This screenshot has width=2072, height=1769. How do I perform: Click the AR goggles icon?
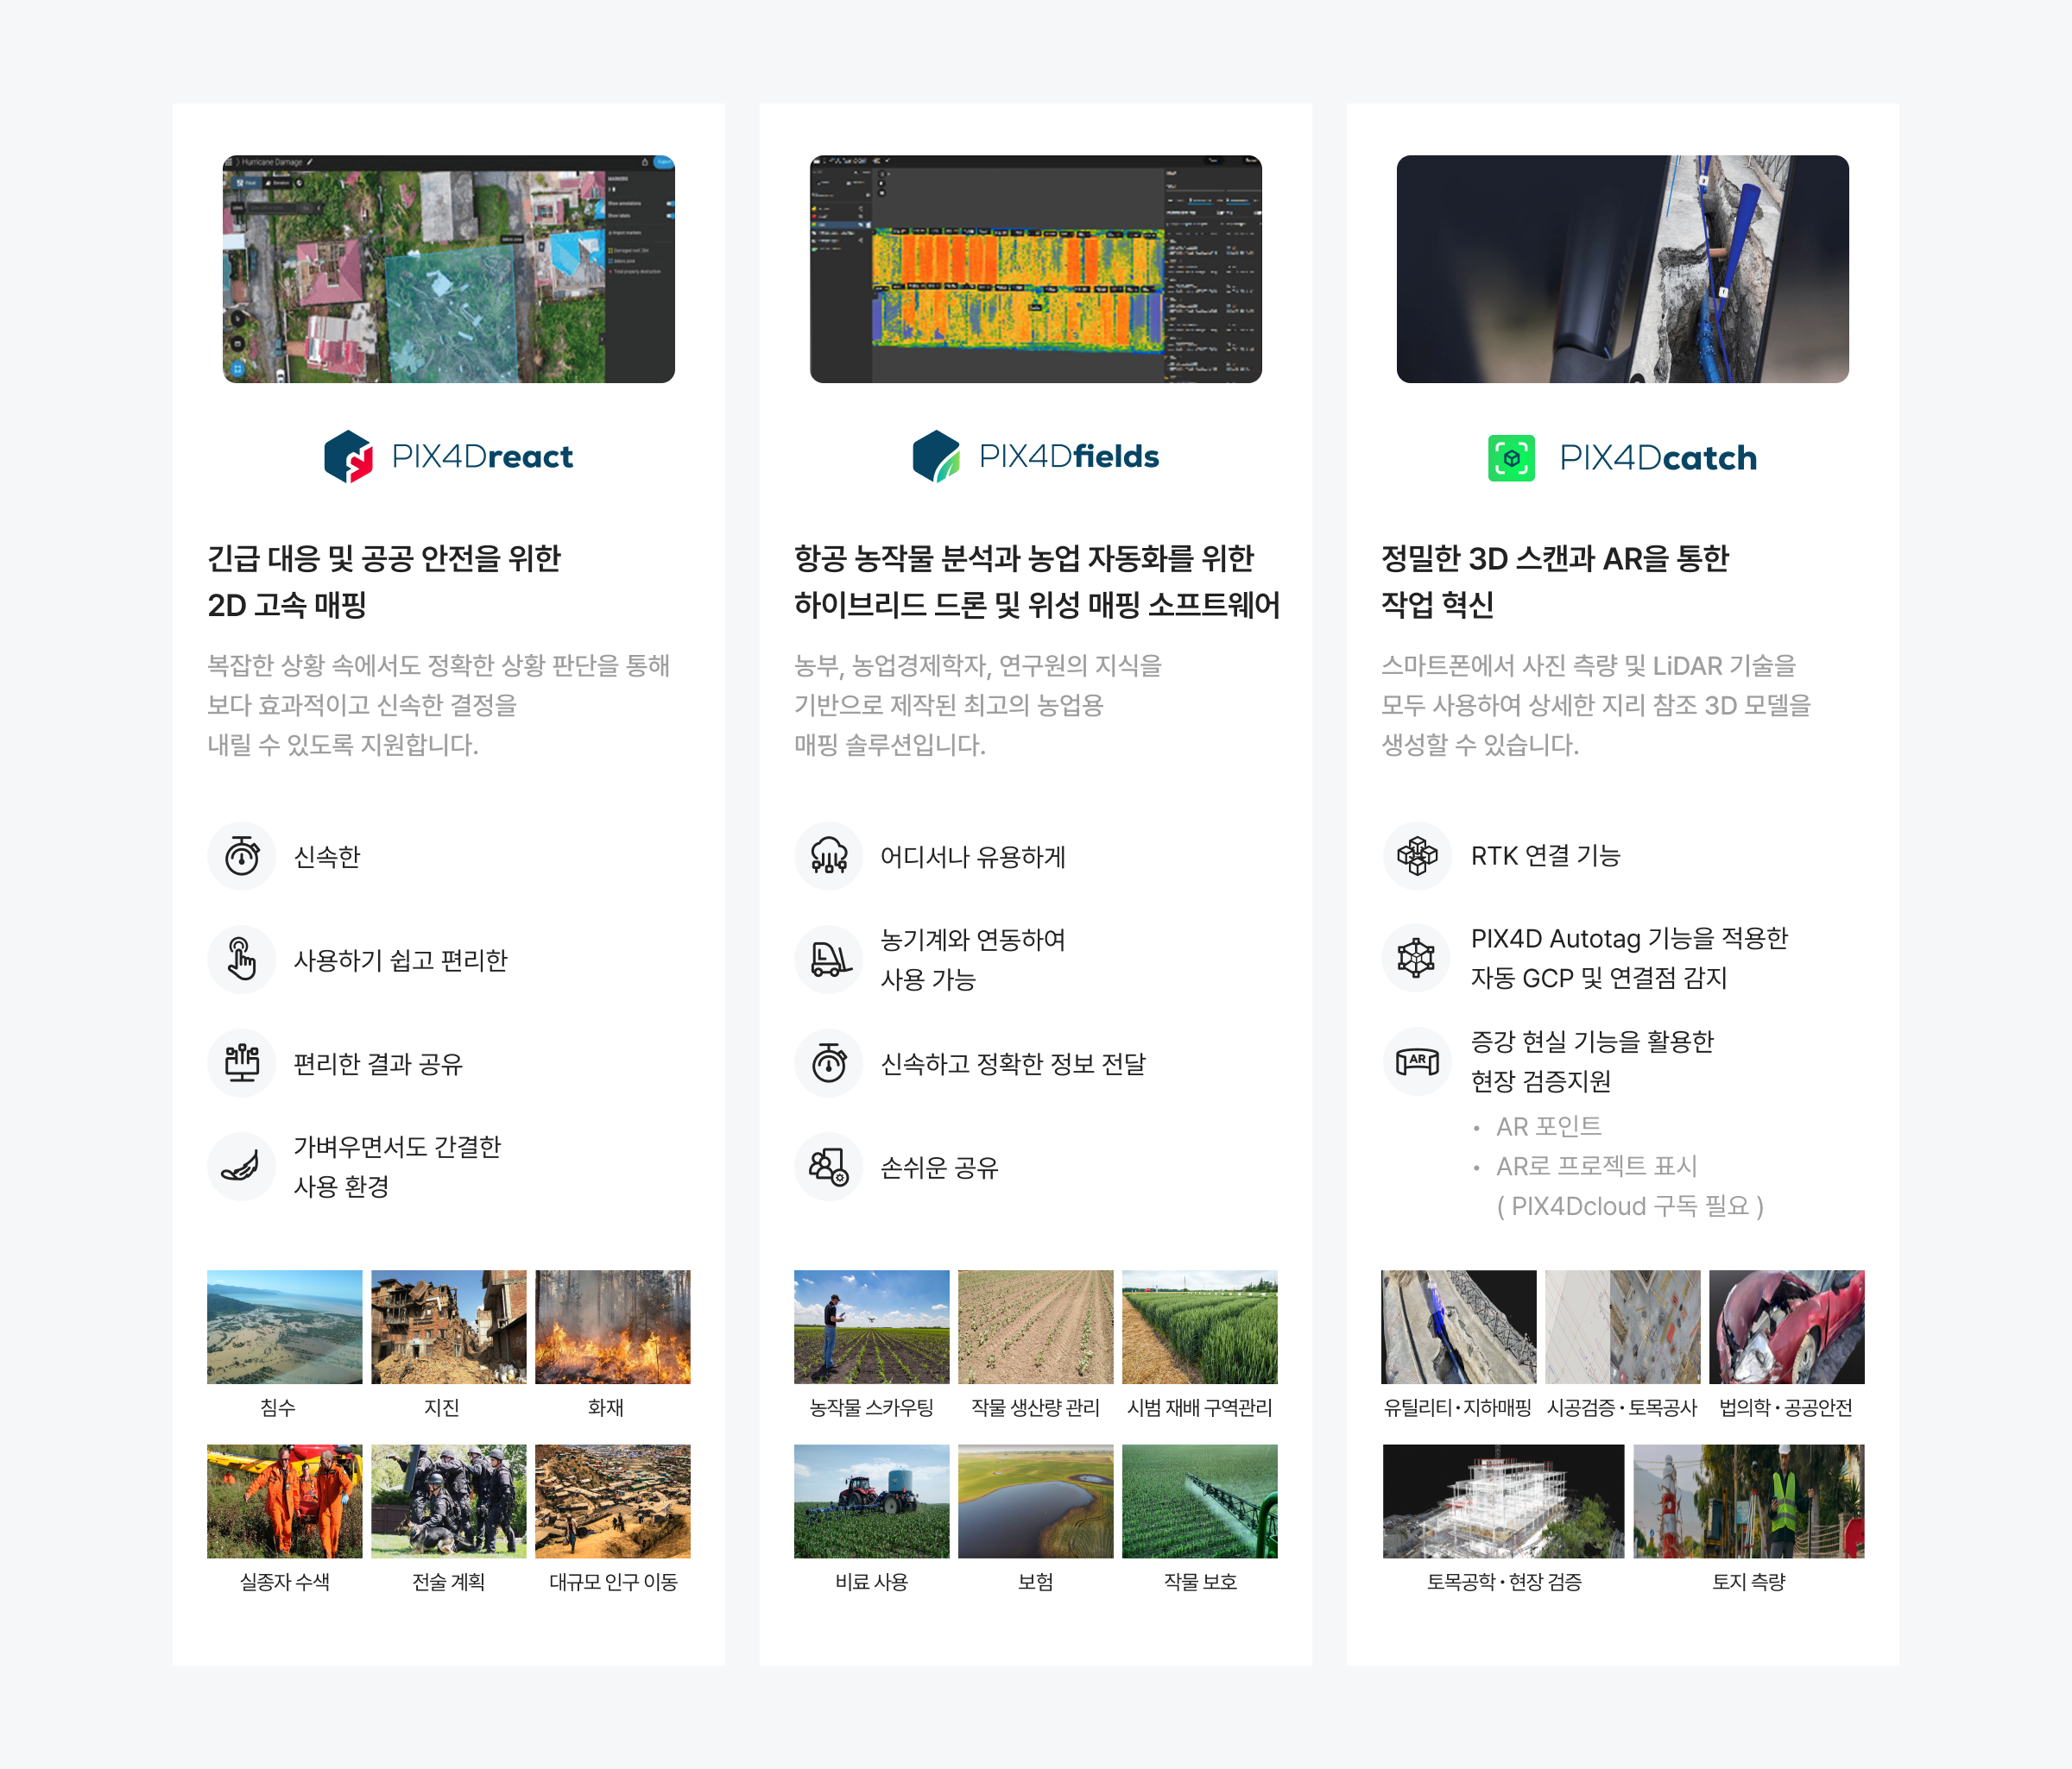point(1417,1061)
